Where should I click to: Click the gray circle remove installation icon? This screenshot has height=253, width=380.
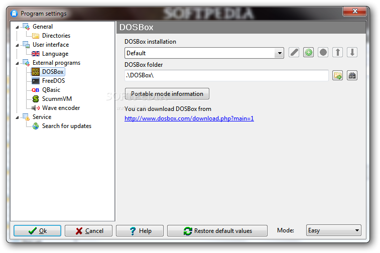point(323,52)
